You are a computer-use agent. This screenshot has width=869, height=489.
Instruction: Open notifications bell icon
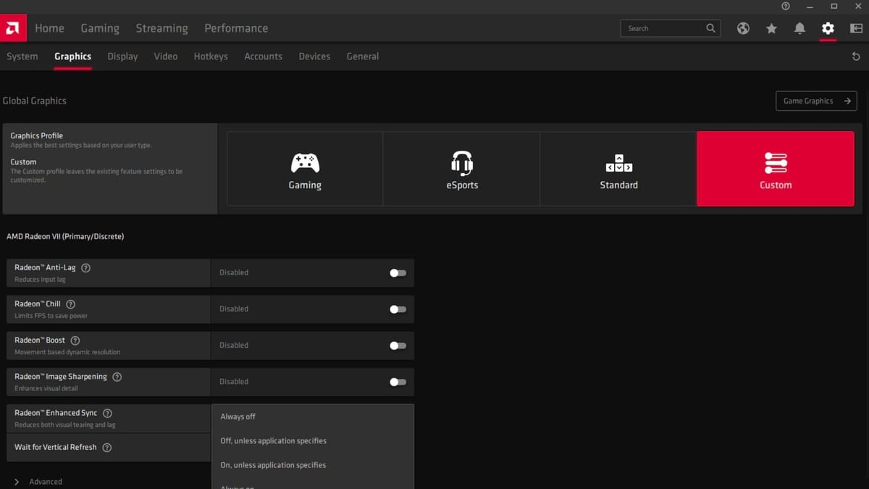pyautogui.click(x=799, y=28)
